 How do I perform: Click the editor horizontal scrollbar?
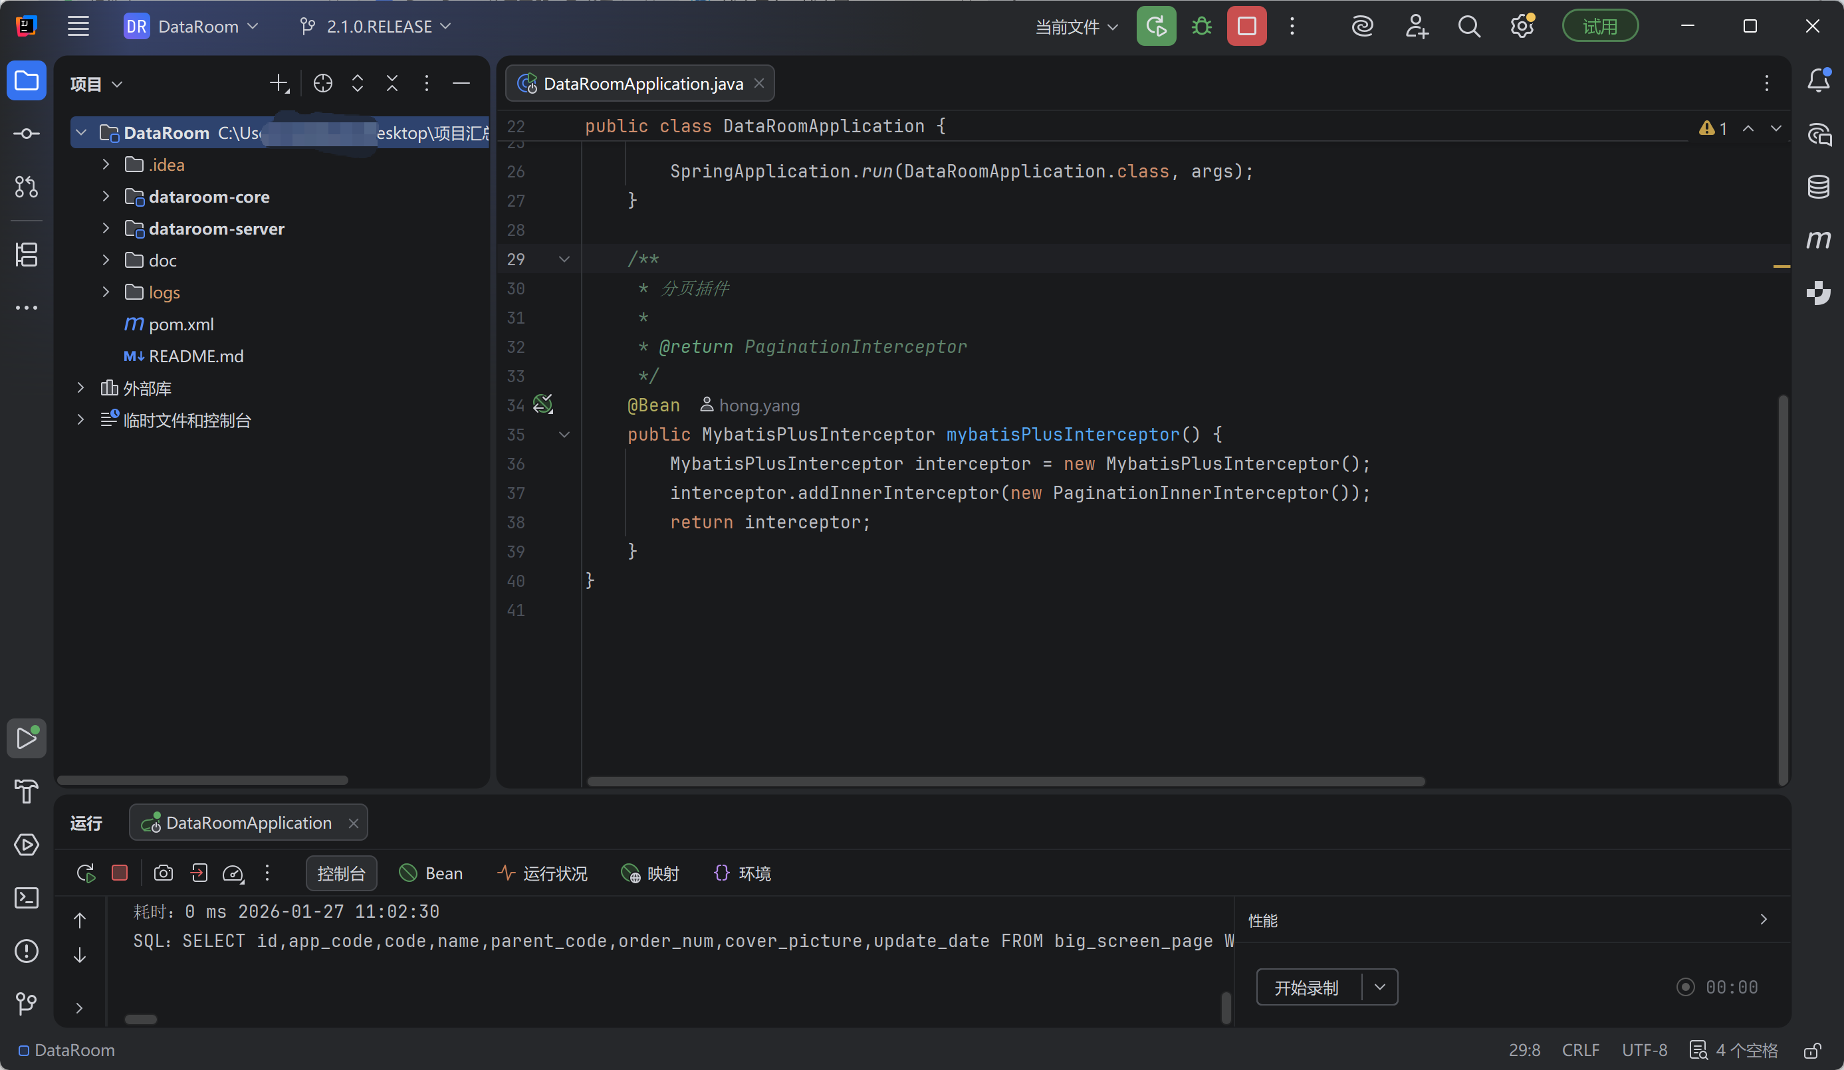[1005, 781]
